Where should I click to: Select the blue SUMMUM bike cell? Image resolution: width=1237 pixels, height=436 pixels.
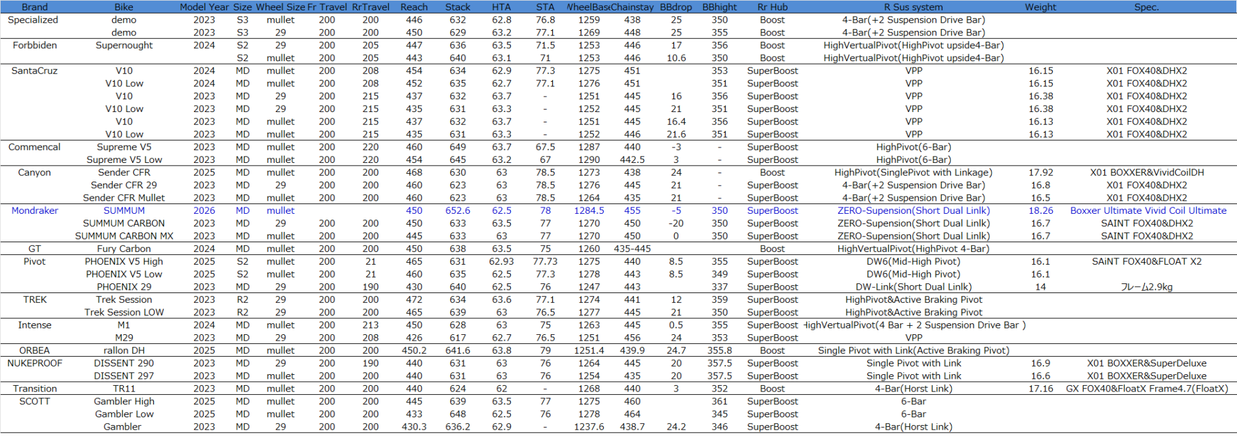tap(124, 211)
